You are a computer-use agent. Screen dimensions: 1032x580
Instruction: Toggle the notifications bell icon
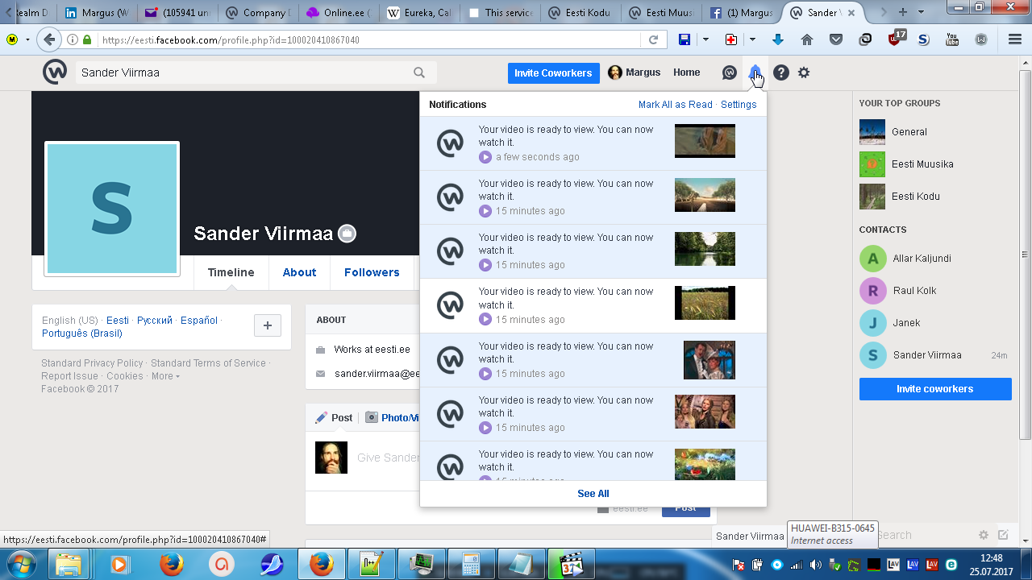[x=755, y=72]
